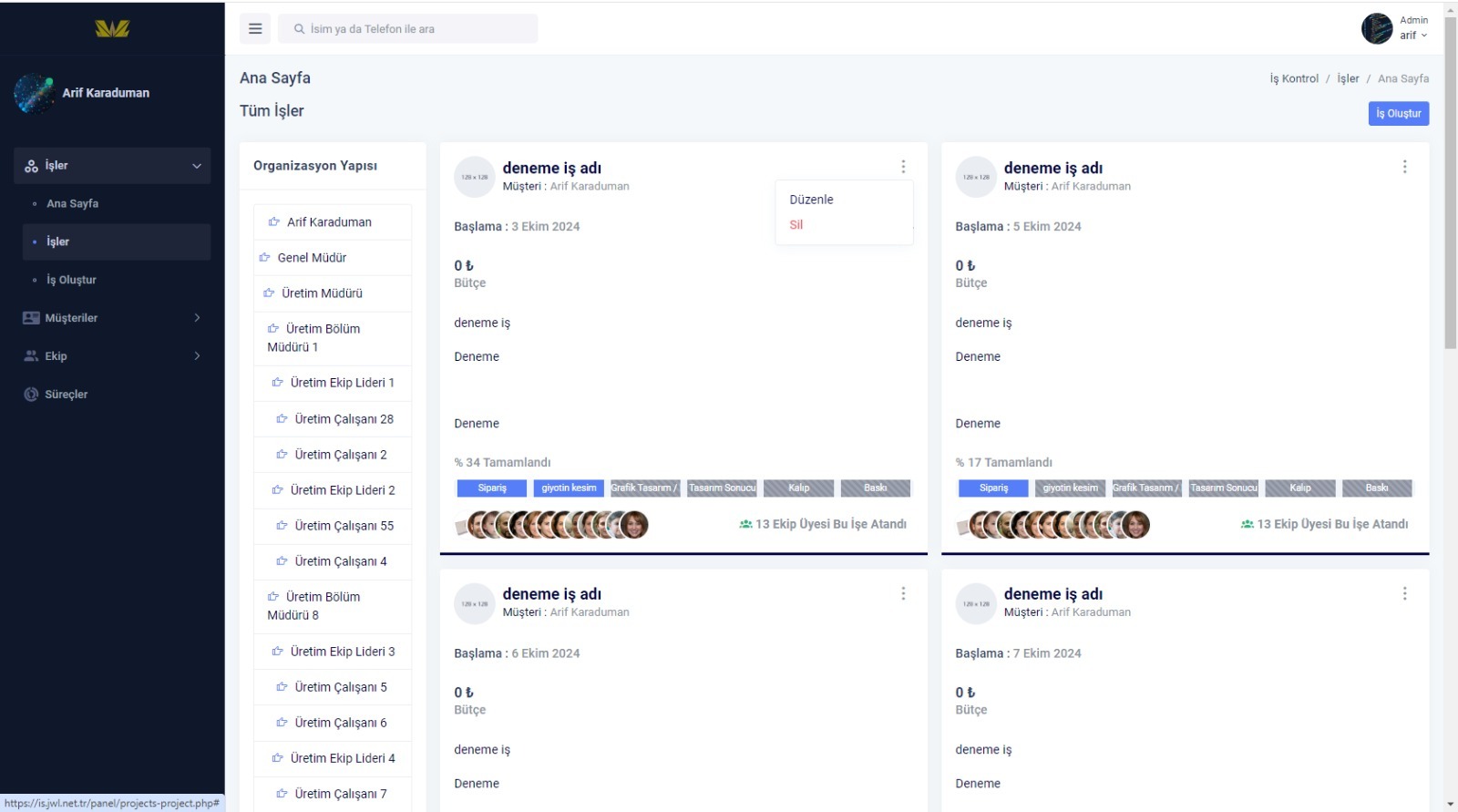
Task: Open the İşler breadcrumb link
Action: pyautogui.click(x=1348, y=78)
